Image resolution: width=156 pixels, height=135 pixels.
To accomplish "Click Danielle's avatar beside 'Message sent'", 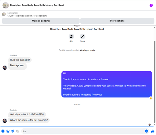I will (5, 67).
